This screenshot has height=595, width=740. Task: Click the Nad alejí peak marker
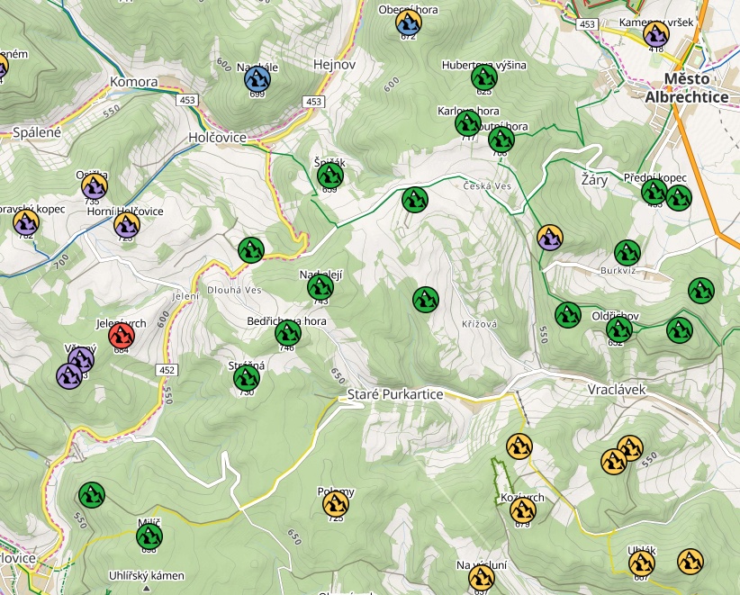pos(320,288)
